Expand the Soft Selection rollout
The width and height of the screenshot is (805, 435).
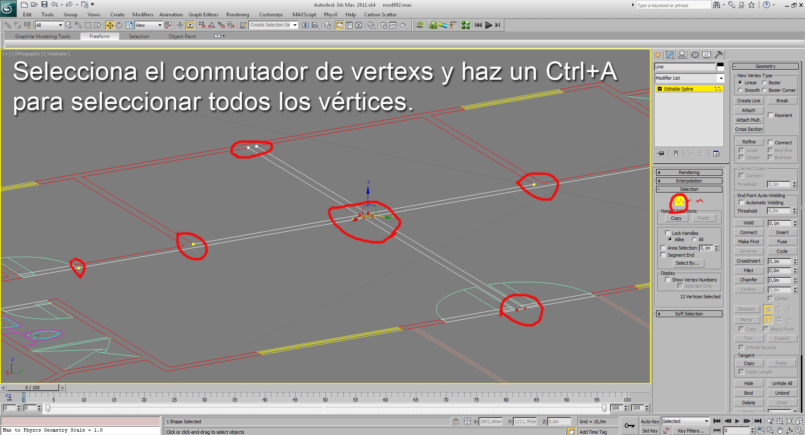[x=689, y=314]
